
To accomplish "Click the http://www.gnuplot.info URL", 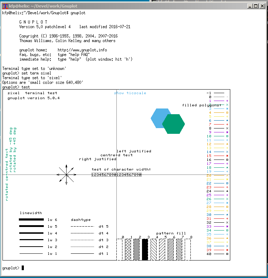I will pyautogui.click(x=82, y=50).
